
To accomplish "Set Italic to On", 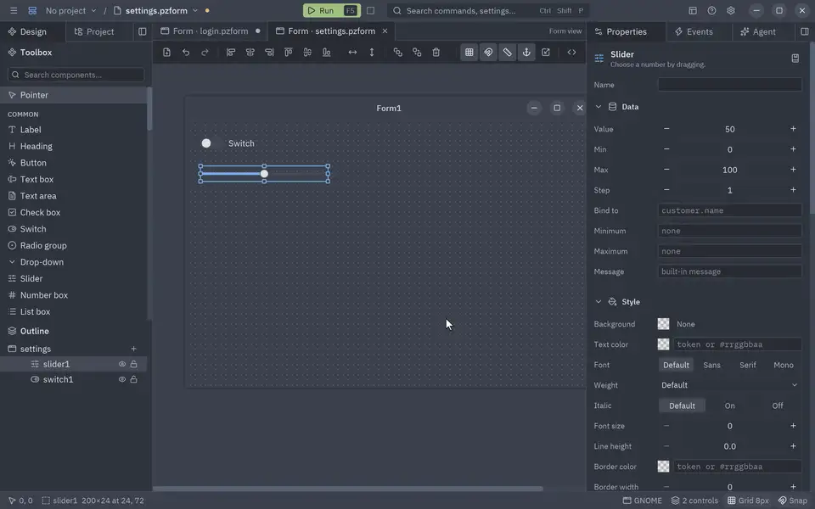I will point(730,406).
